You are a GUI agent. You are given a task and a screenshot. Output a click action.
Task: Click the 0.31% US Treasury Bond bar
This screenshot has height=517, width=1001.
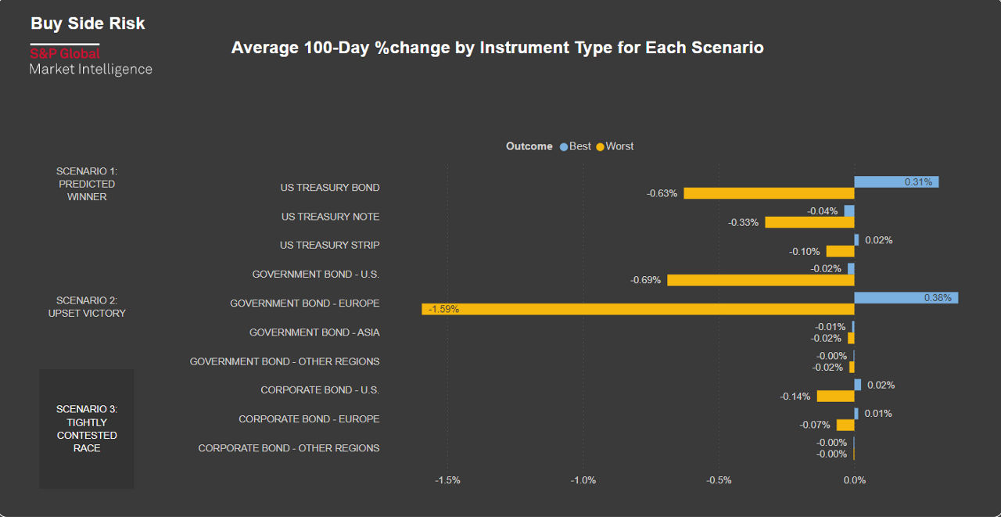click(x=896, y=182)
